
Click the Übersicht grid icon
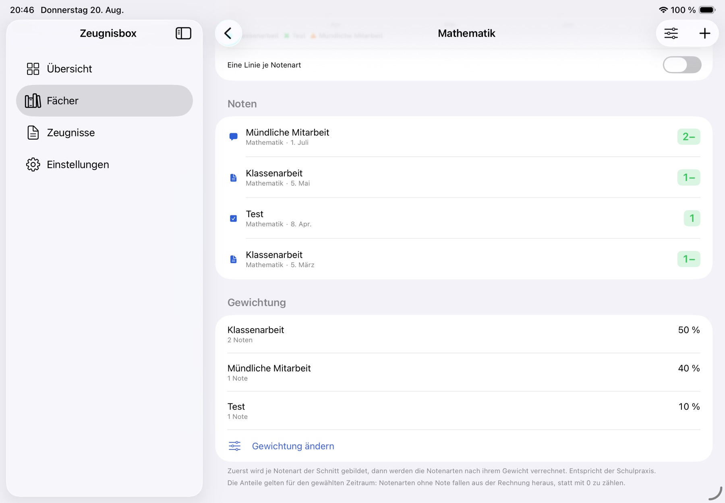point(33,69)
